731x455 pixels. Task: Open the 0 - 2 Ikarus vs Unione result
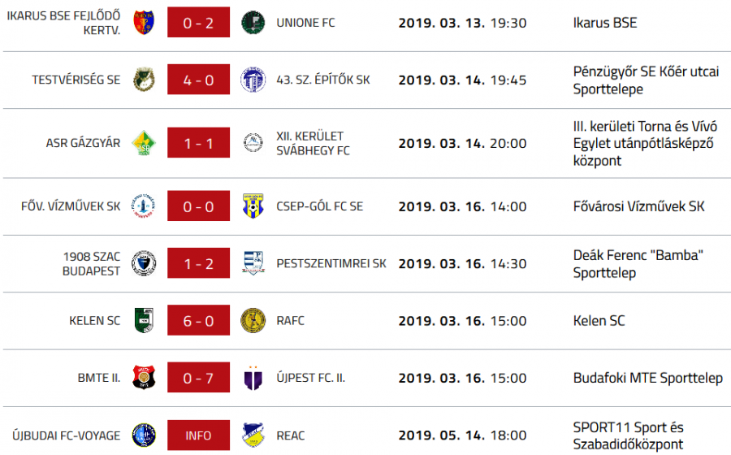[x=198, y=23]
